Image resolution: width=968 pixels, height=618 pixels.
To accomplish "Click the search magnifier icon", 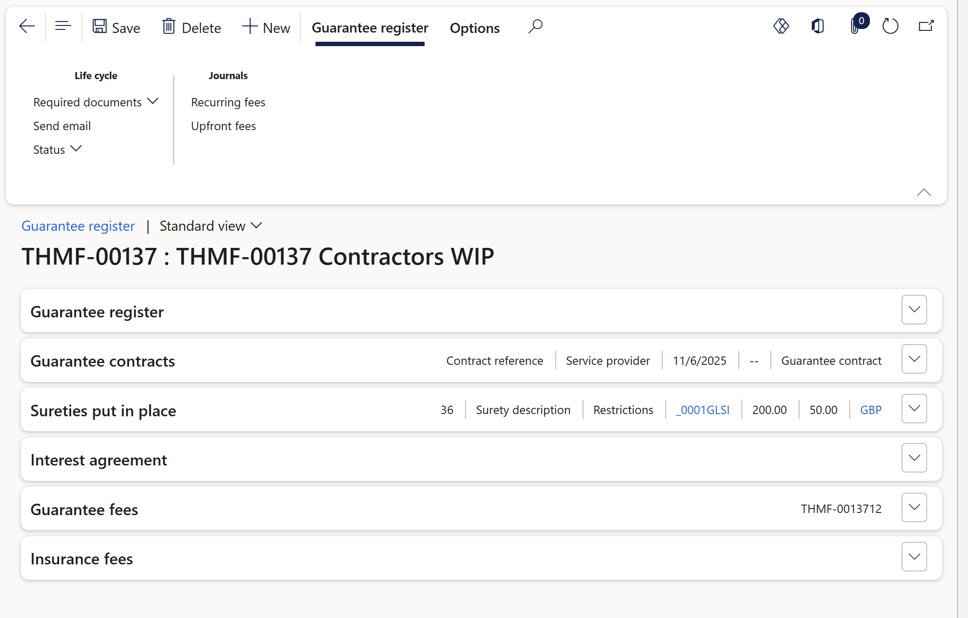I will (535, 27).
